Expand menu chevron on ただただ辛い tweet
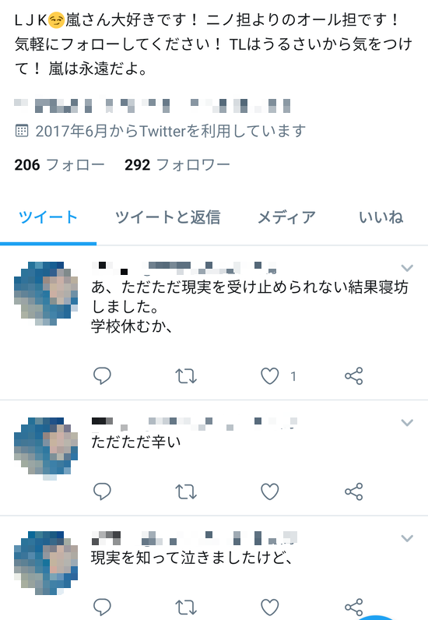This screenshot has width=428, height=620. (x=407, y=423)
